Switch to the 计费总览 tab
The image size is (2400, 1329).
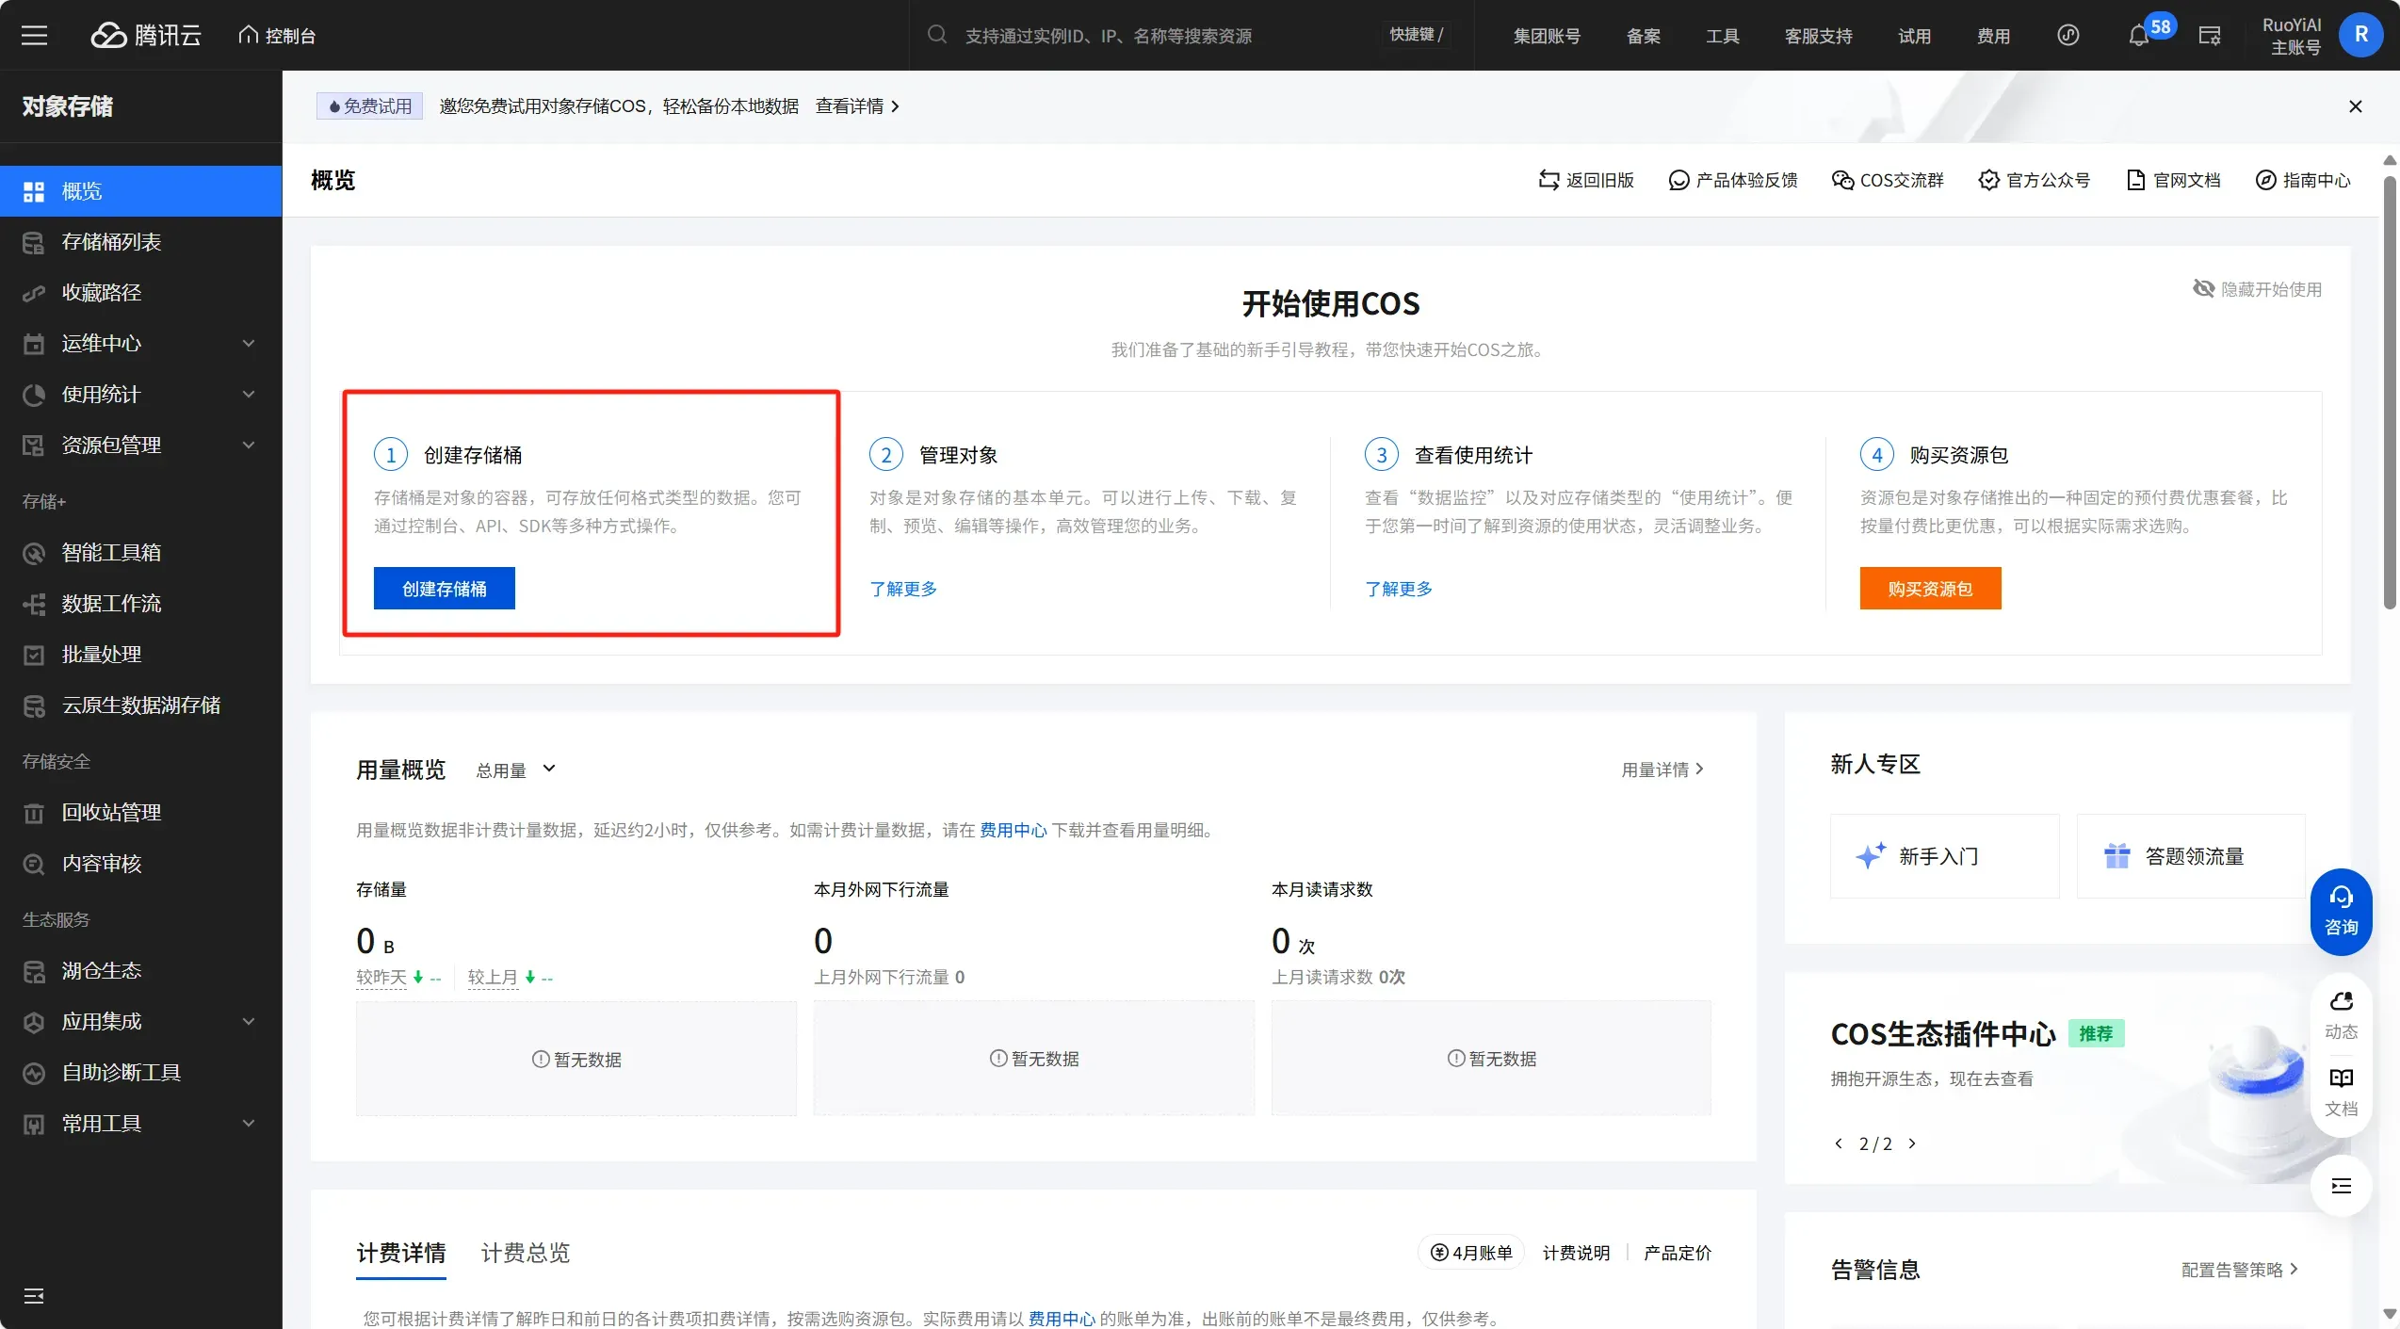click(x=526, y=1253)
